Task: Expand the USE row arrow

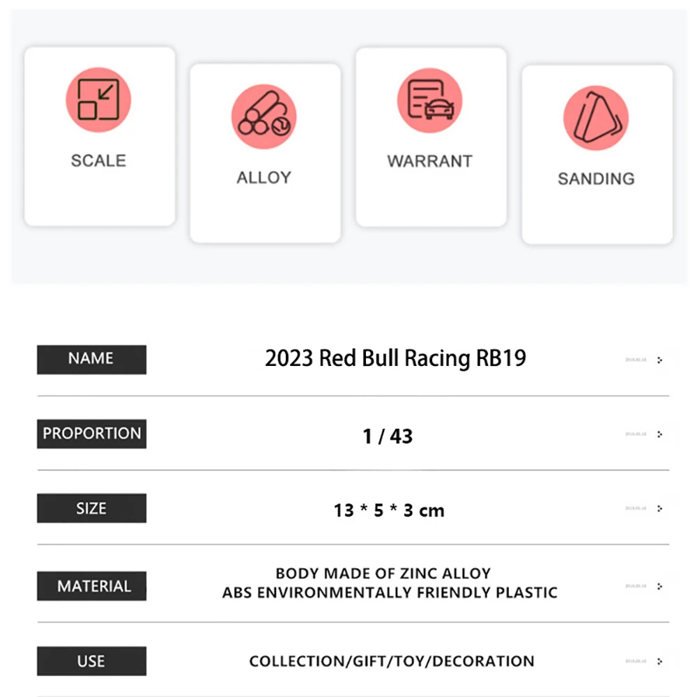Action: (x=659, y=661)
